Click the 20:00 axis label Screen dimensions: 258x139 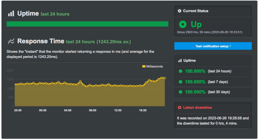[18, 110]
